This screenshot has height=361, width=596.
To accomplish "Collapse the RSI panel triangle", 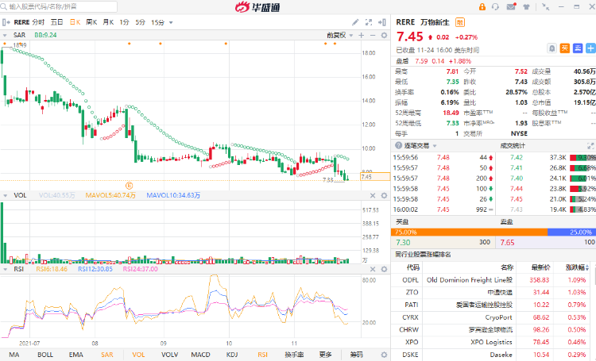I will click(x=5, y=269).
